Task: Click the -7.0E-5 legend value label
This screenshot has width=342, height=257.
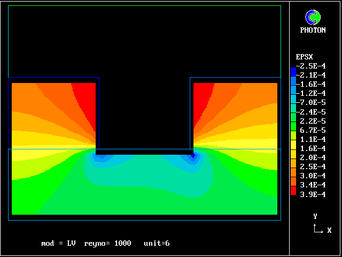Action: [x=312, y=102]
